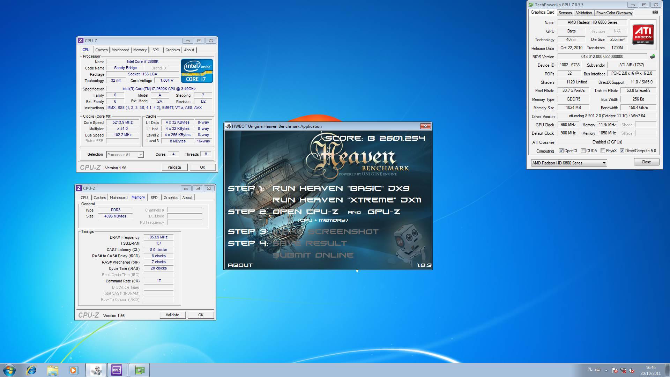Click the on-screen keyboard tray icon

point(598,370)
